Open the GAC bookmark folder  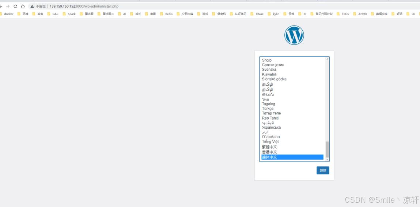53,14
